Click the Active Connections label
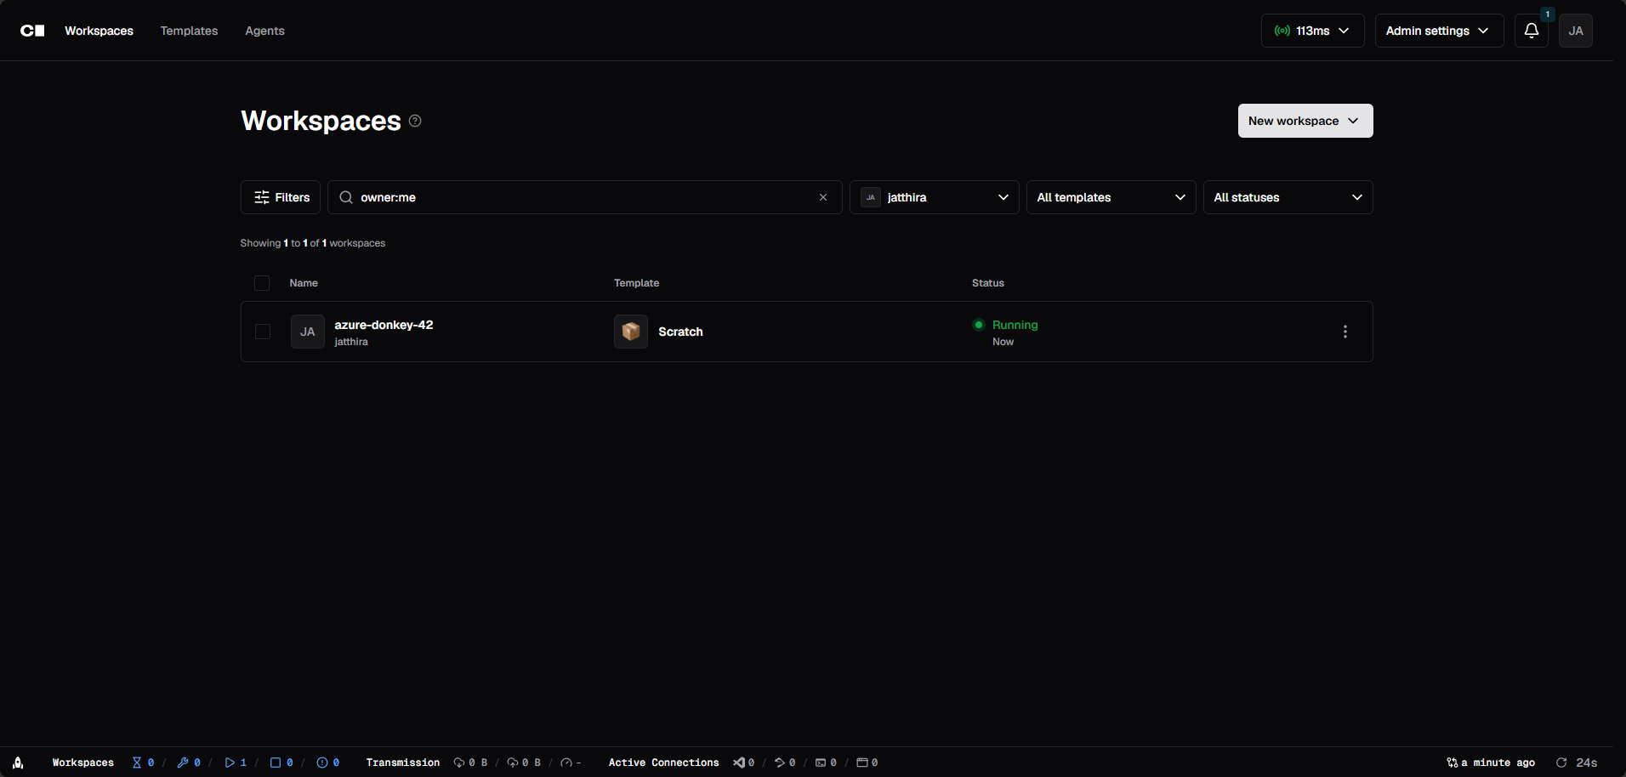Screen dimensions: 1626x777 tap(663, 763)
